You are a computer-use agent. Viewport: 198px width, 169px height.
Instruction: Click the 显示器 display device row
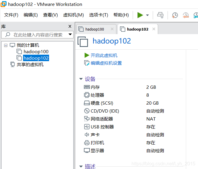pos(133,151)
